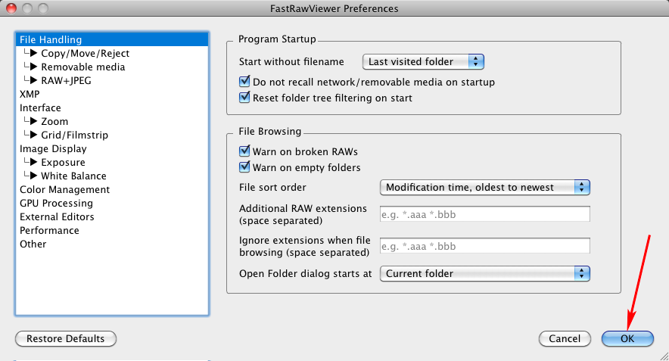Toggle Warn on empty folders checkbox
The image size is (669, 361).
pos(244,167)
